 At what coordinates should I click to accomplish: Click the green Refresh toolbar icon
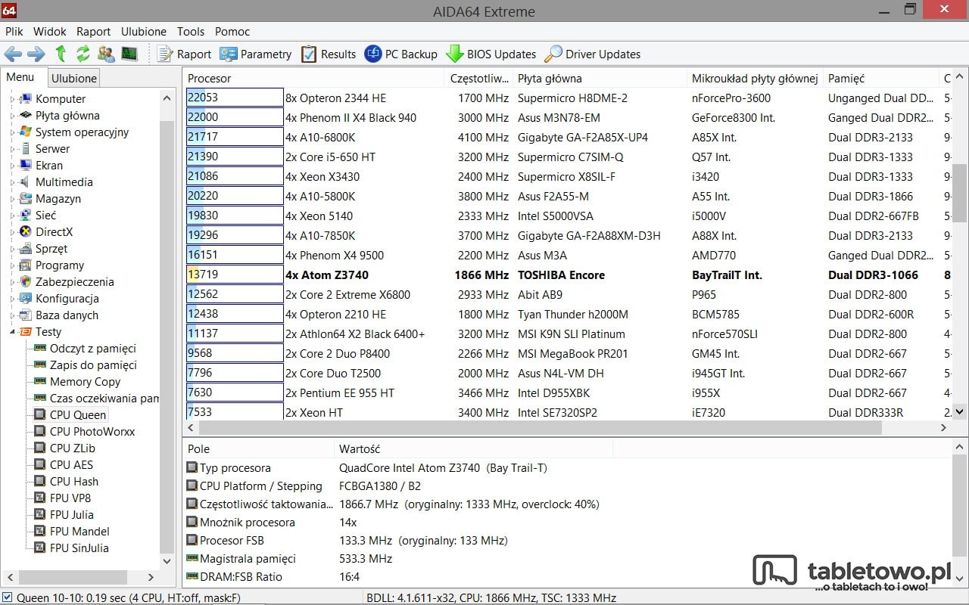click(x=83, y=54)
